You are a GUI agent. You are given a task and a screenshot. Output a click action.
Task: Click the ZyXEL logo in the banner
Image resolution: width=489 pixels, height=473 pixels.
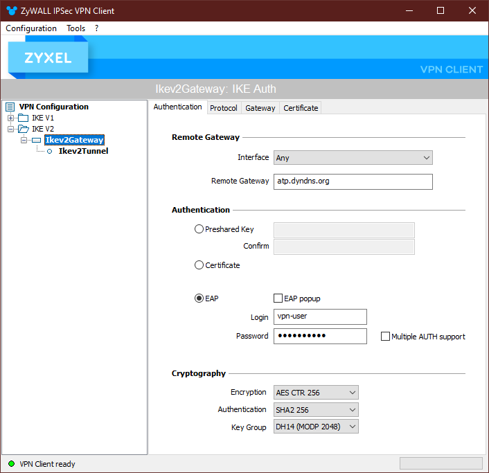coord(48,58)
